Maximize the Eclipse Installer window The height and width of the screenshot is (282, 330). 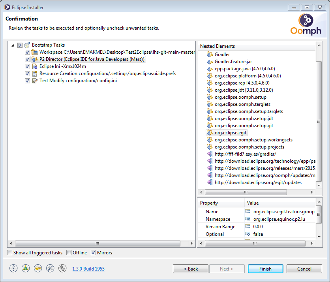tap(307, 8)
